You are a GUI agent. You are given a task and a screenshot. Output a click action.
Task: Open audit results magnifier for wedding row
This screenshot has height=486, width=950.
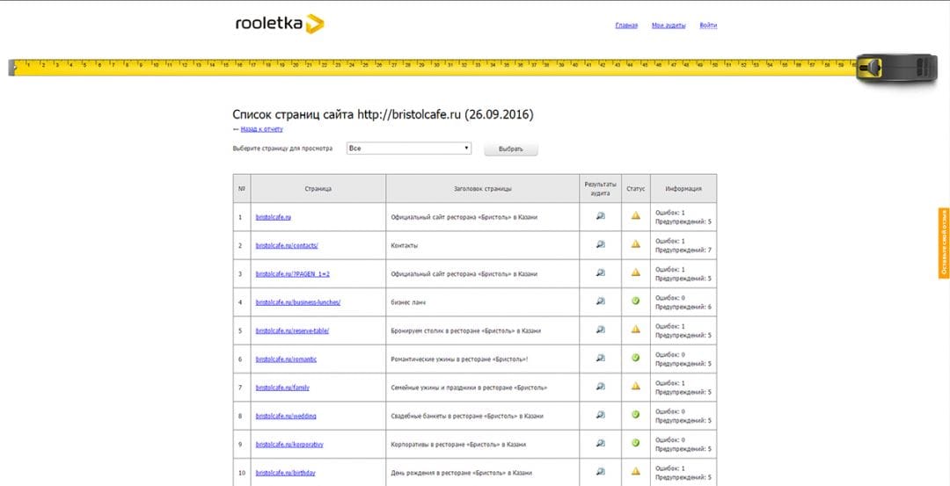click(601, 415)
